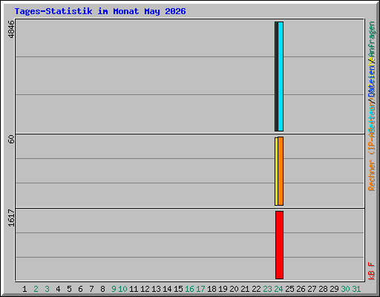The image size is (380, 297).
Task: Select the cyan Seiten bar on day 24
Action: pos(281,76)
